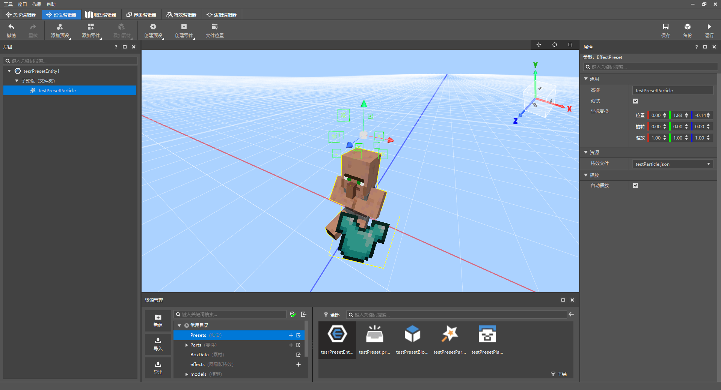Select tesrPresetEnt... thumbnail in resource browser
Screen dimensions: 721x390
337,340
